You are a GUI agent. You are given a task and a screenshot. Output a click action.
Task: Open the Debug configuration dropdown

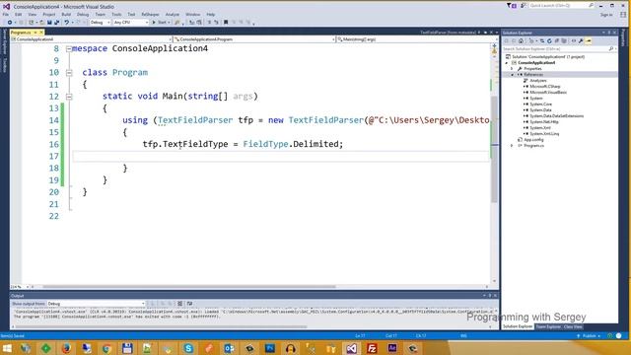[100, 23]
